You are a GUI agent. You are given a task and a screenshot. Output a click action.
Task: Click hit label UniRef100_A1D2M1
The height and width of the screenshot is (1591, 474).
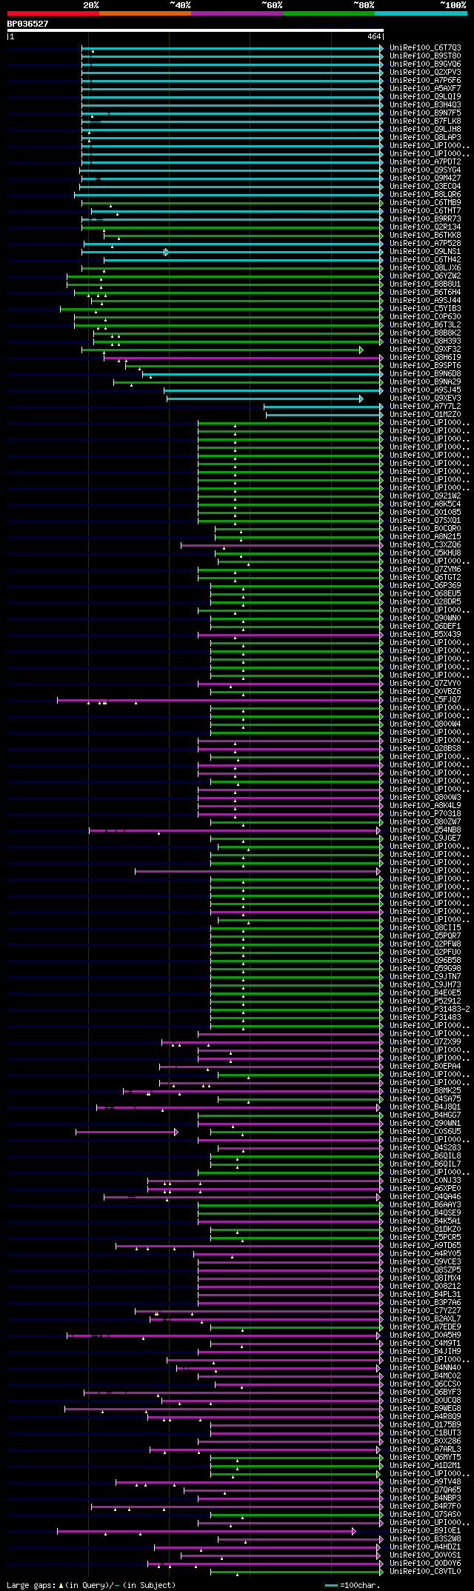tap(425, 1466)
